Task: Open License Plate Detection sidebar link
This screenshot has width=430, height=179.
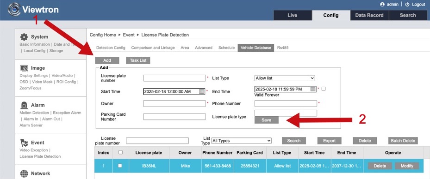Action: tap(40, 156)
